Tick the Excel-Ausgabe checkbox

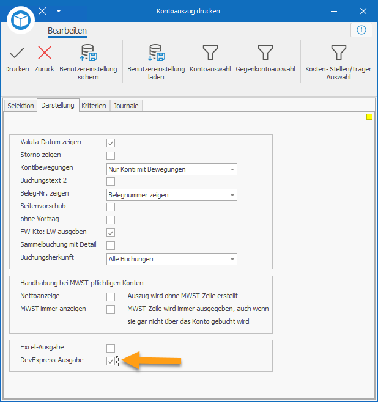tap(111, 348)
